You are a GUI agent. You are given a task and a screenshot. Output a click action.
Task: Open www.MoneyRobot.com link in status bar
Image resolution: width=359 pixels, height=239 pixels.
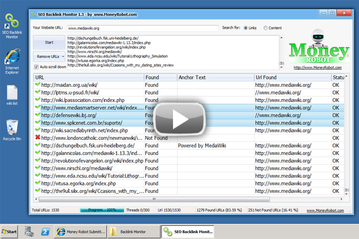point(325,211)
